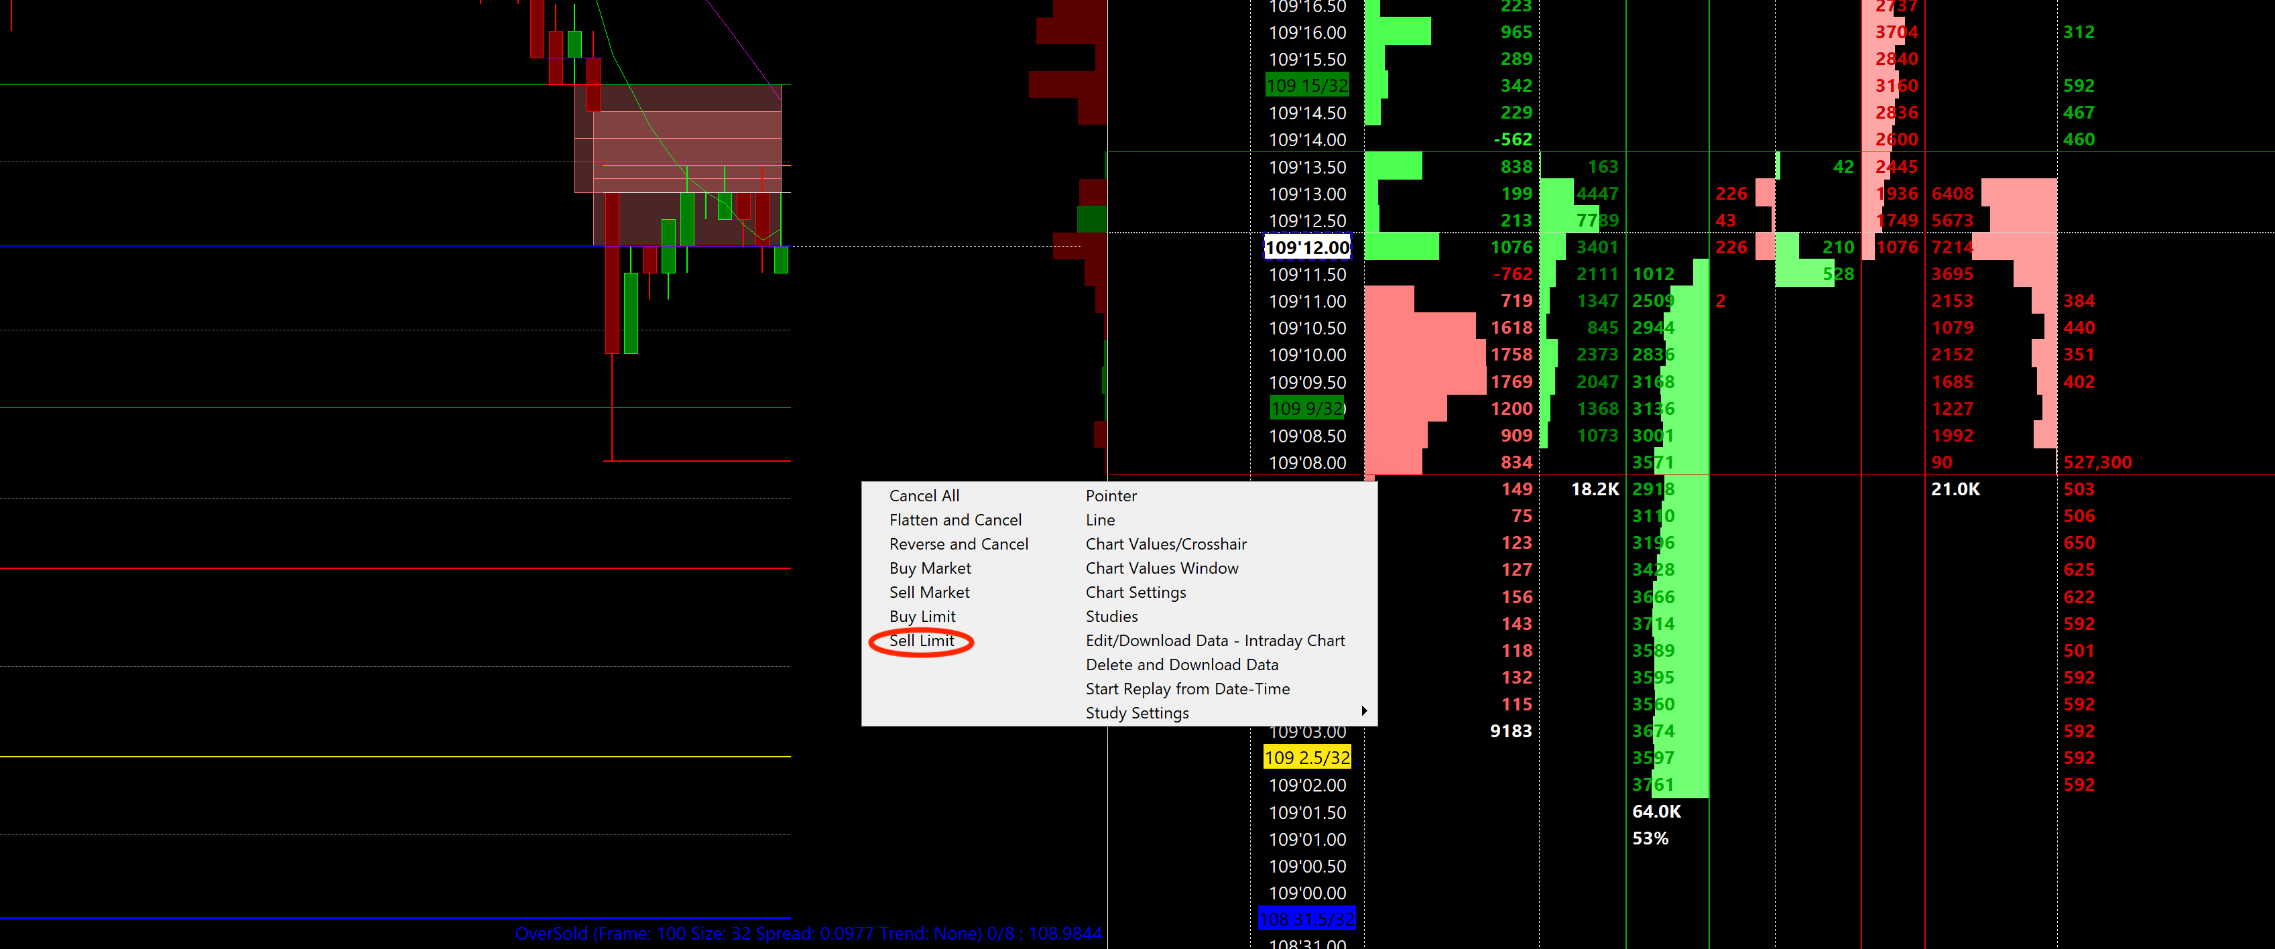Screen dimensions: 2275x949
Task: Click Cancel All in context menu
Action: (x=924, y=496)
